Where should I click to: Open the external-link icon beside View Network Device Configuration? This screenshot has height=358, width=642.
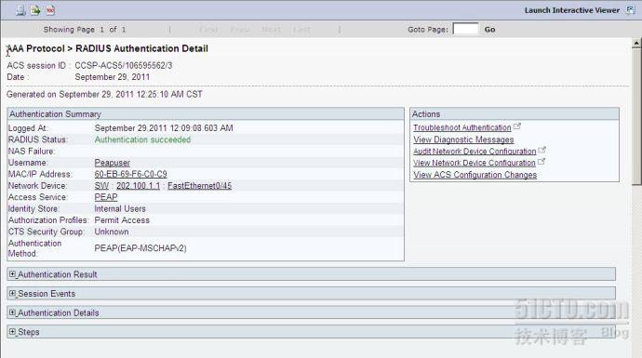click(541, 162)
